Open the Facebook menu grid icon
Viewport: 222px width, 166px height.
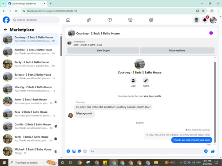pyautogui.click(x=196, y=20)
